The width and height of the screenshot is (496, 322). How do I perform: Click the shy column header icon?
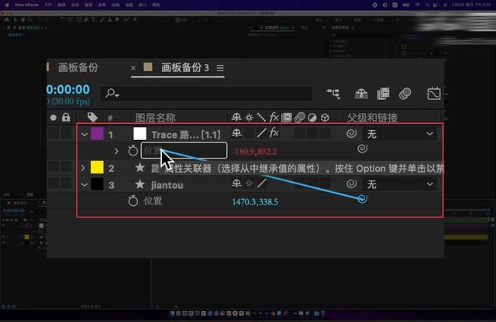236,118
